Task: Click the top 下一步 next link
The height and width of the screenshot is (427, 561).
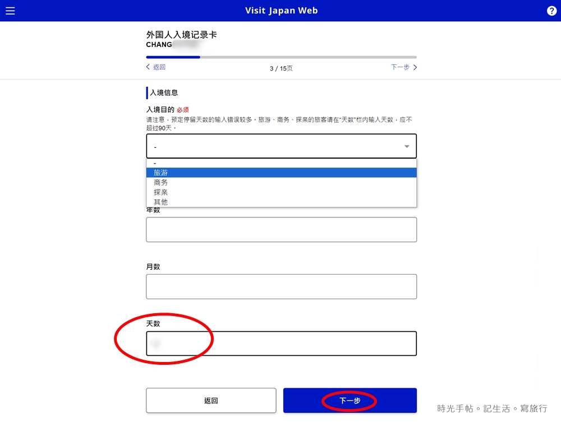Action: [x=404, y=67]
